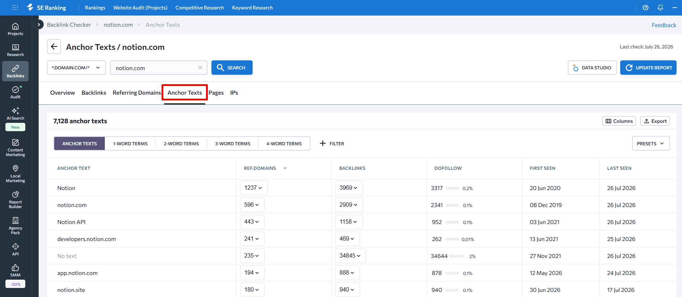Select the Anchor Texts segment toggle
This screenshot has height=297, width=682.
[80, 143]
